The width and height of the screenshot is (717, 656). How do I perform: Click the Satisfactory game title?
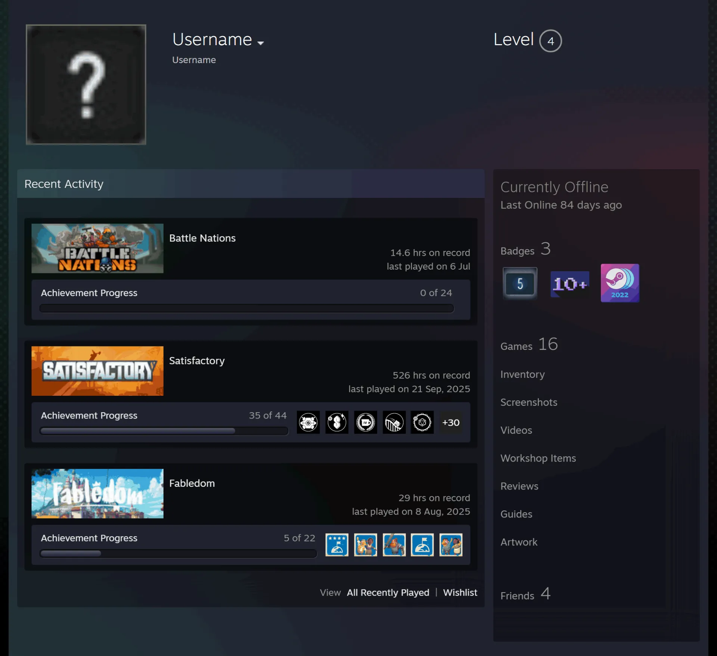[197, 361]
